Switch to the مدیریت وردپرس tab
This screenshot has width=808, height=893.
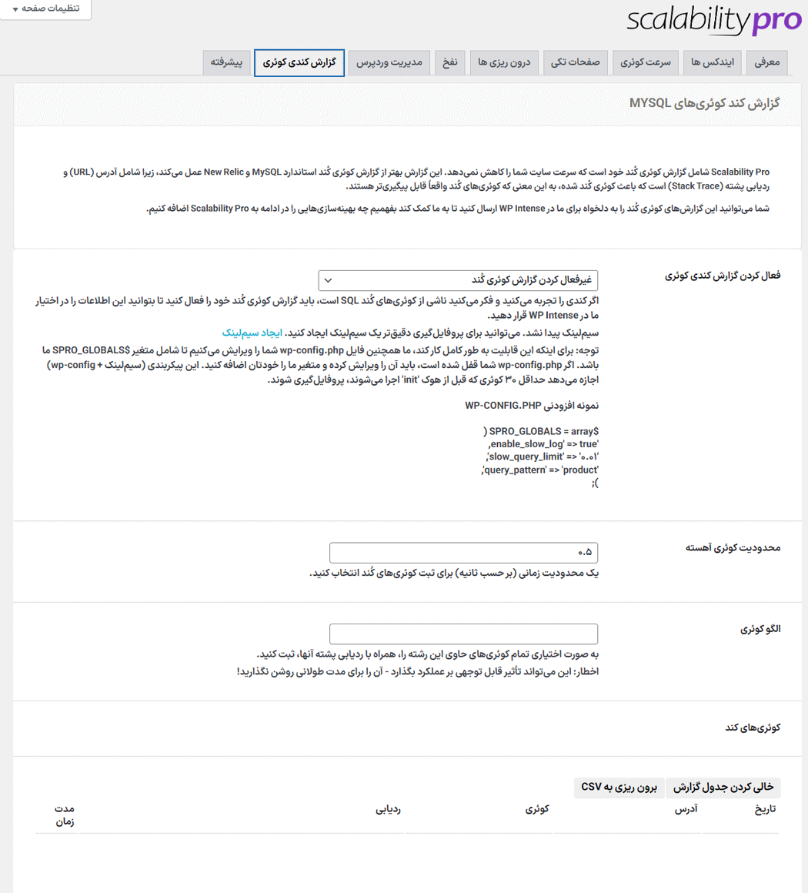pos(389,62)
